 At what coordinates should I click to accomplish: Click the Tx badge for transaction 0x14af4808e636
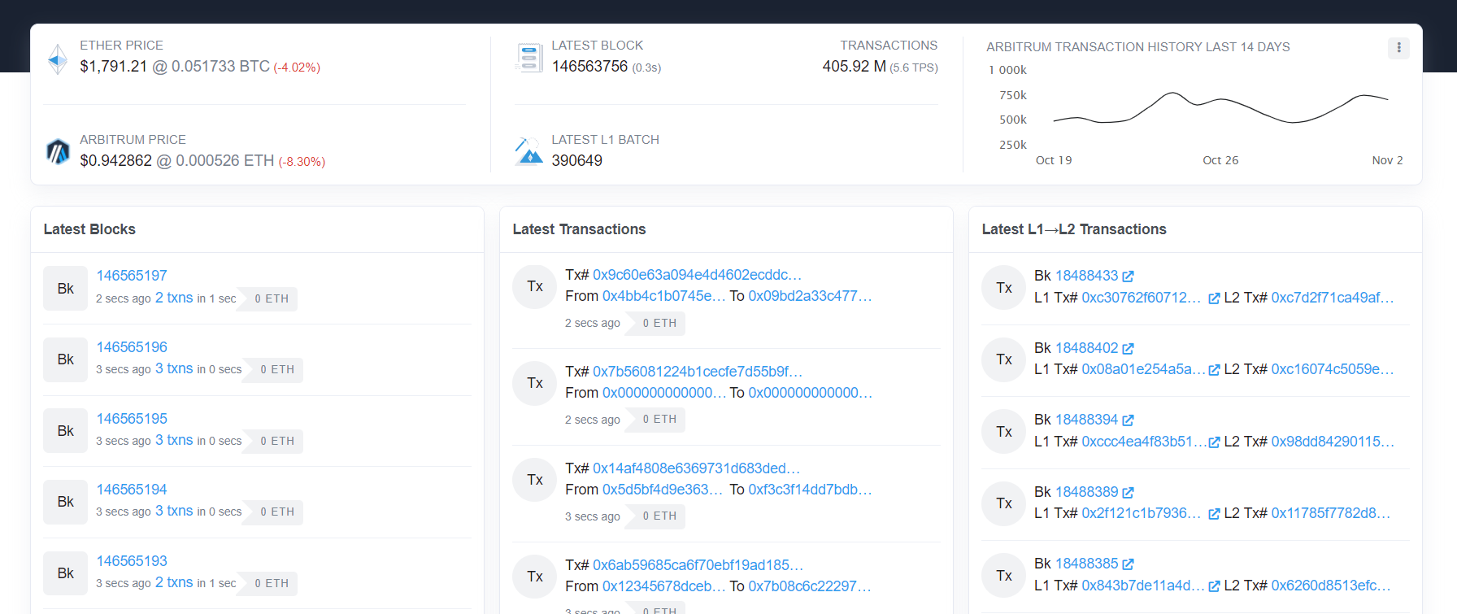pyautogui.click(x=535, y=480)
